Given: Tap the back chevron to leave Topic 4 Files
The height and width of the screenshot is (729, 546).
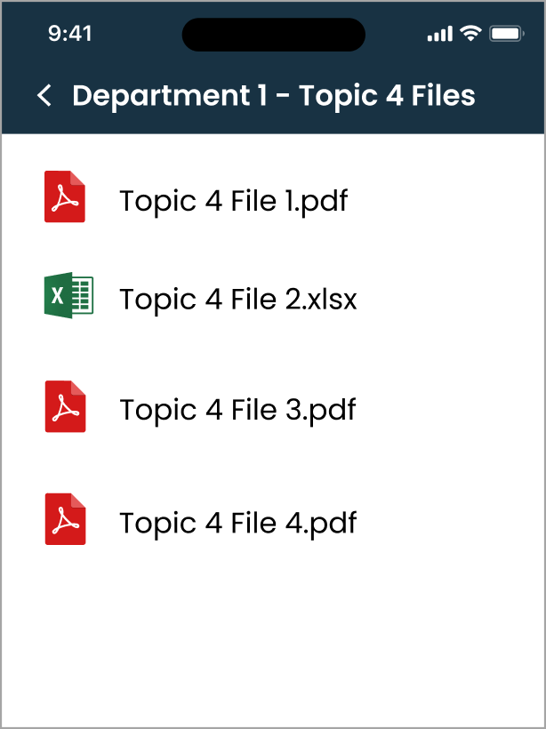Looking at the screenshot, I should pos(44,95).
